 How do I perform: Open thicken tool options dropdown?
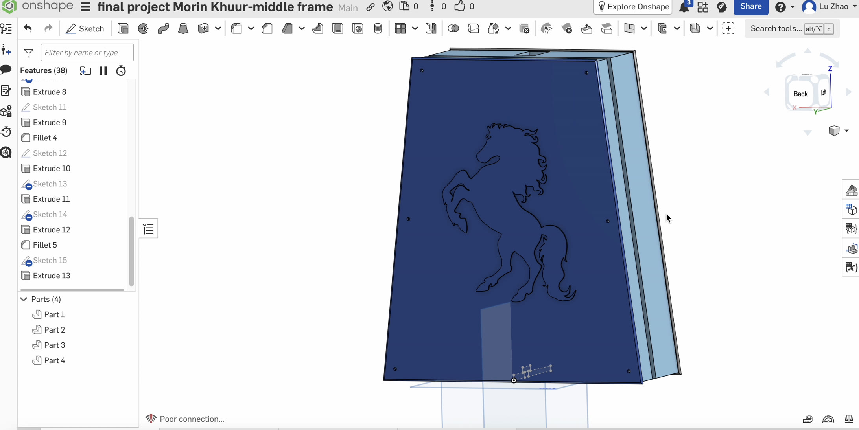point(218,28)
